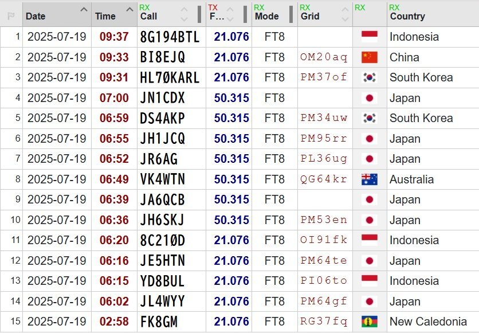Image resolution: width=479 pixels, height=333 pixels.
Task: Click grid locator PM95rr
Action: coord(324,138)
